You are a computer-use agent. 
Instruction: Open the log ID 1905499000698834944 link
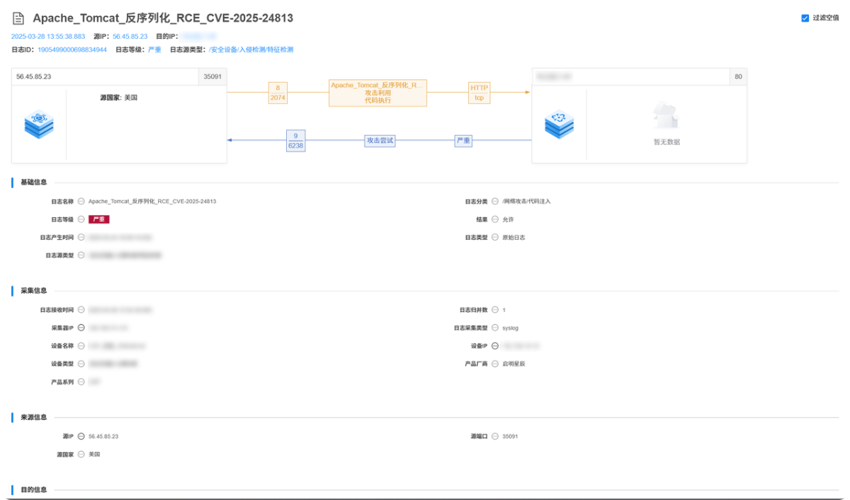tap(72, 50)
